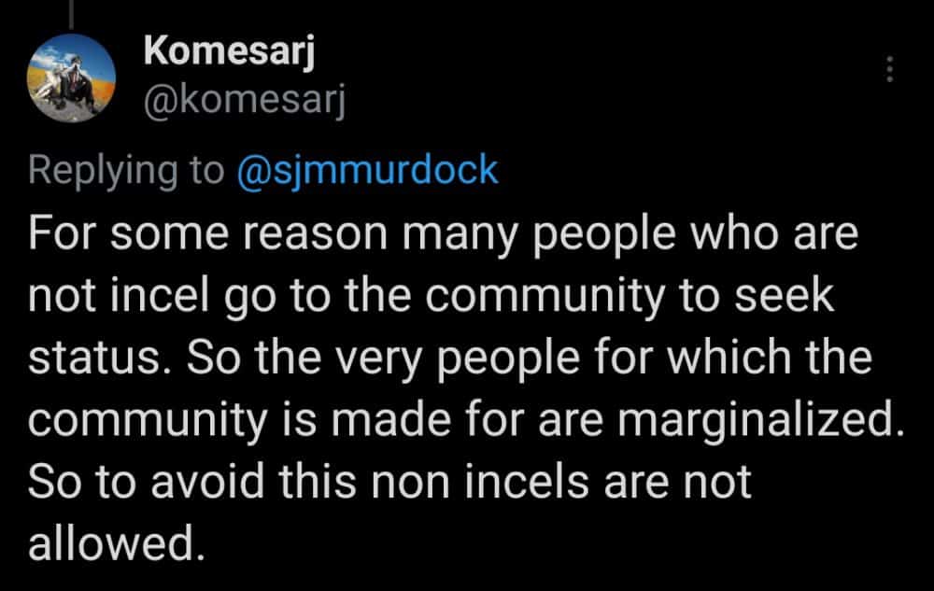Click the word 'people' in first line
The width and height of the screenshot is (934, 591).
(x=603, y=235)
